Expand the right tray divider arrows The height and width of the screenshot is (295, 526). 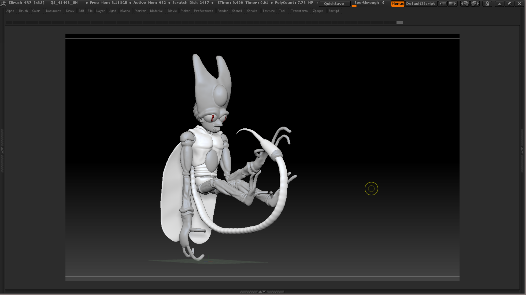522,150
